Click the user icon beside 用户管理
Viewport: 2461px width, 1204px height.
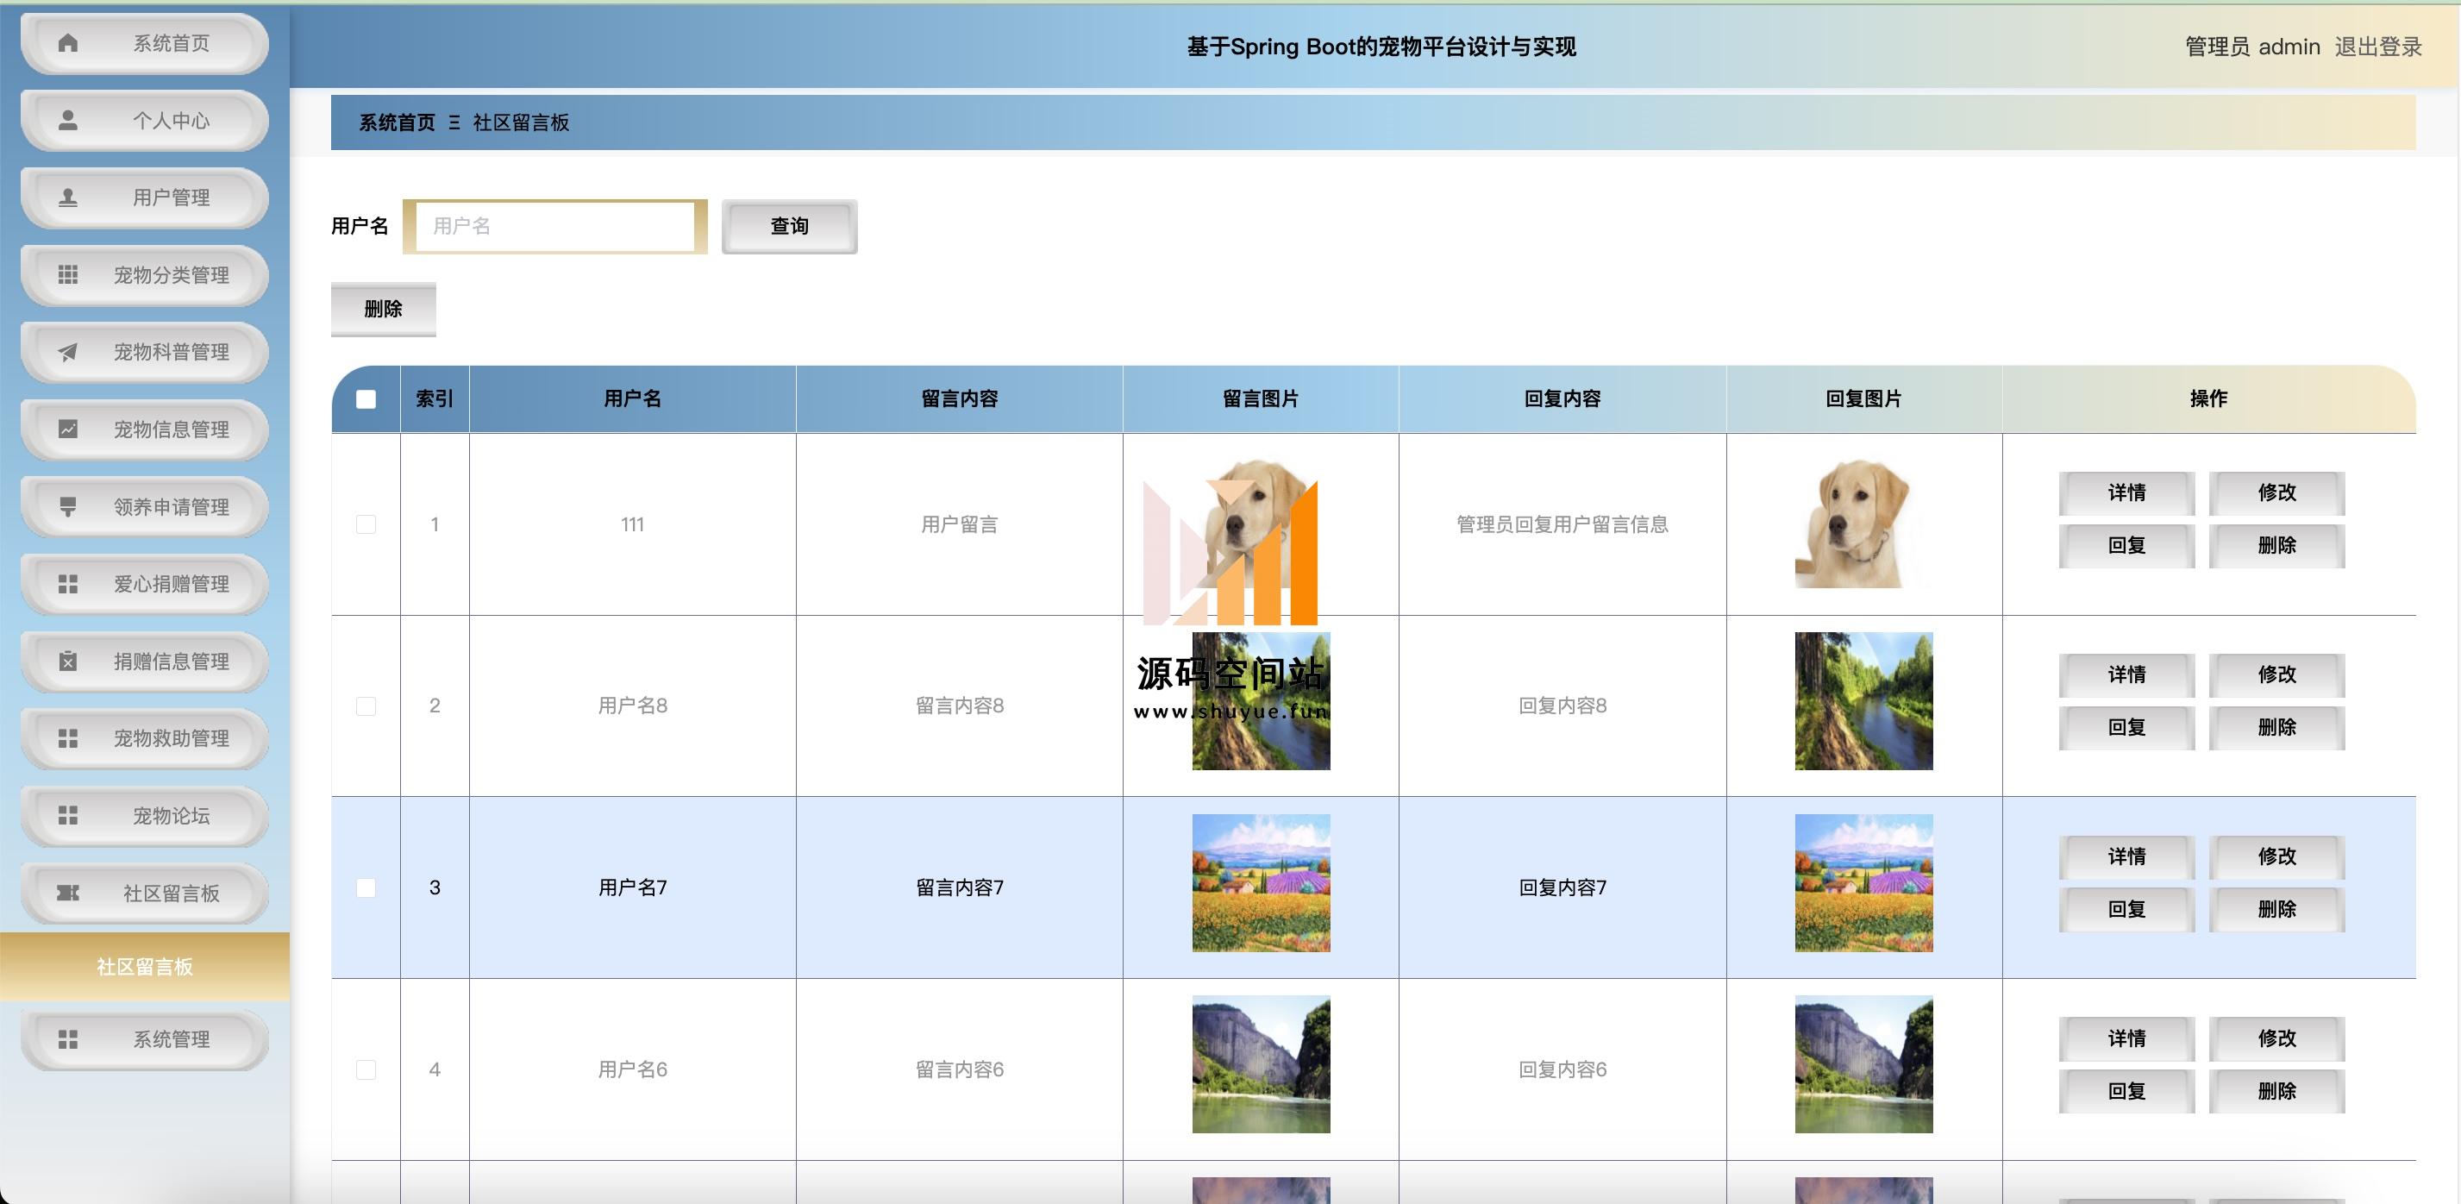68,198
